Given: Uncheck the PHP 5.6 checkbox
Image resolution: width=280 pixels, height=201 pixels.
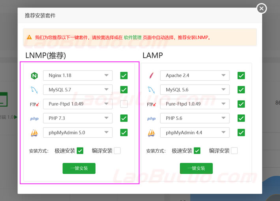Looking at the screenshot, I should 241,118.
